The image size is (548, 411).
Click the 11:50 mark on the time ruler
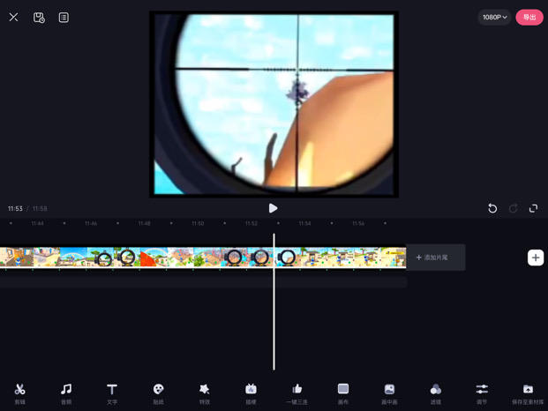point(198,223)
